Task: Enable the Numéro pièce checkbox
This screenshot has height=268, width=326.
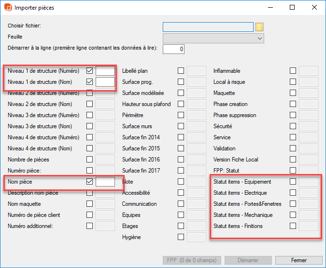Action: point(89,171)
